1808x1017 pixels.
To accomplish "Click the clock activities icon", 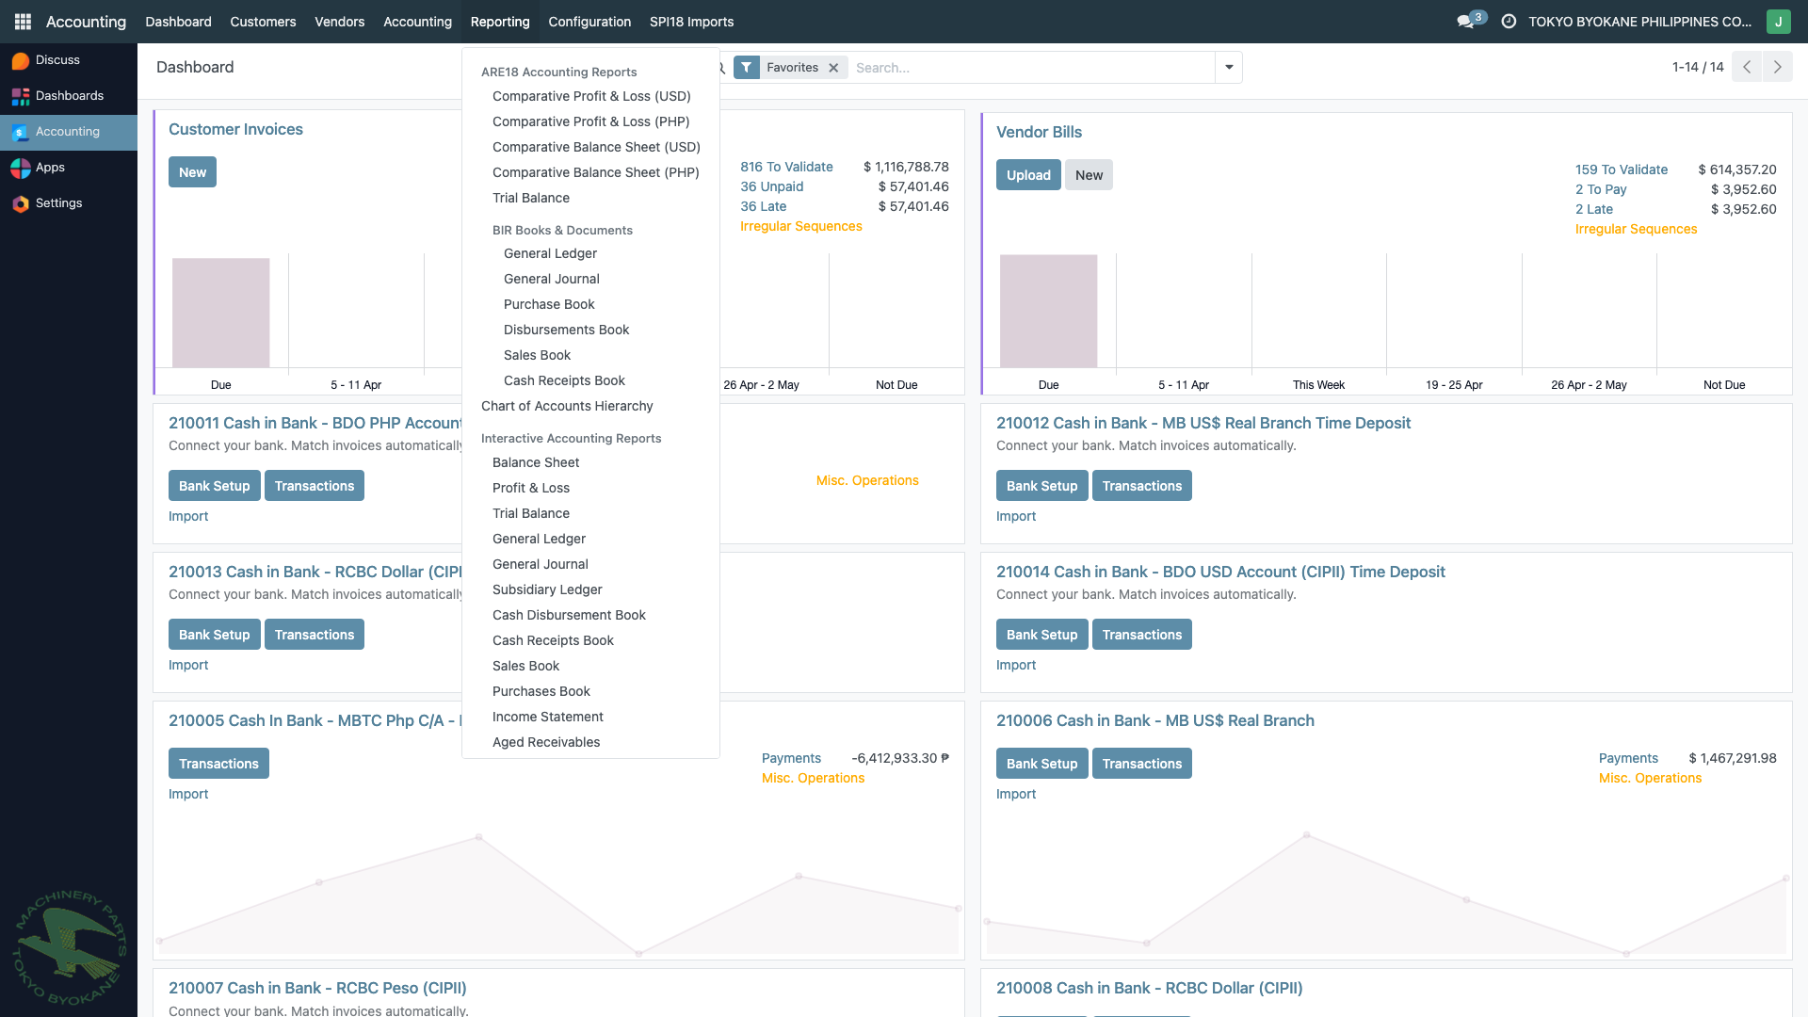I will point(1509,21).
